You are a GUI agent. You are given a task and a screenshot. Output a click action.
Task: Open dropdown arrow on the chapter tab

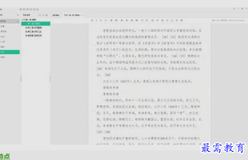click(82, 15)
